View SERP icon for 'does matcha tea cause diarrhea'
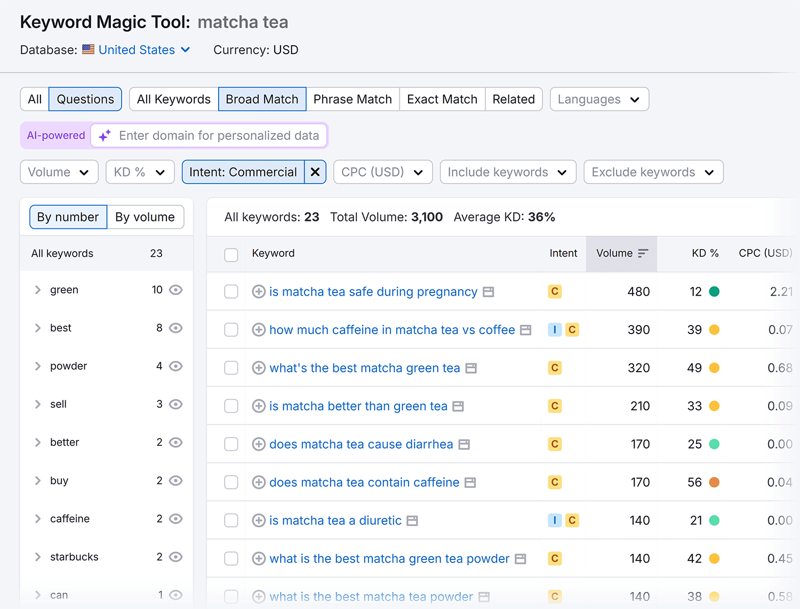Image resolution: width=800 pixels, height=609 pixels. coord(464,445)
